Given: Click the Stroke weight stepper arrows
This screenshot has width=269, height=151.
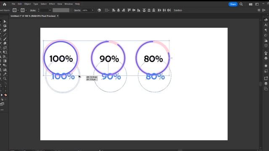Looking at the screenshot, I should [38, 10].
